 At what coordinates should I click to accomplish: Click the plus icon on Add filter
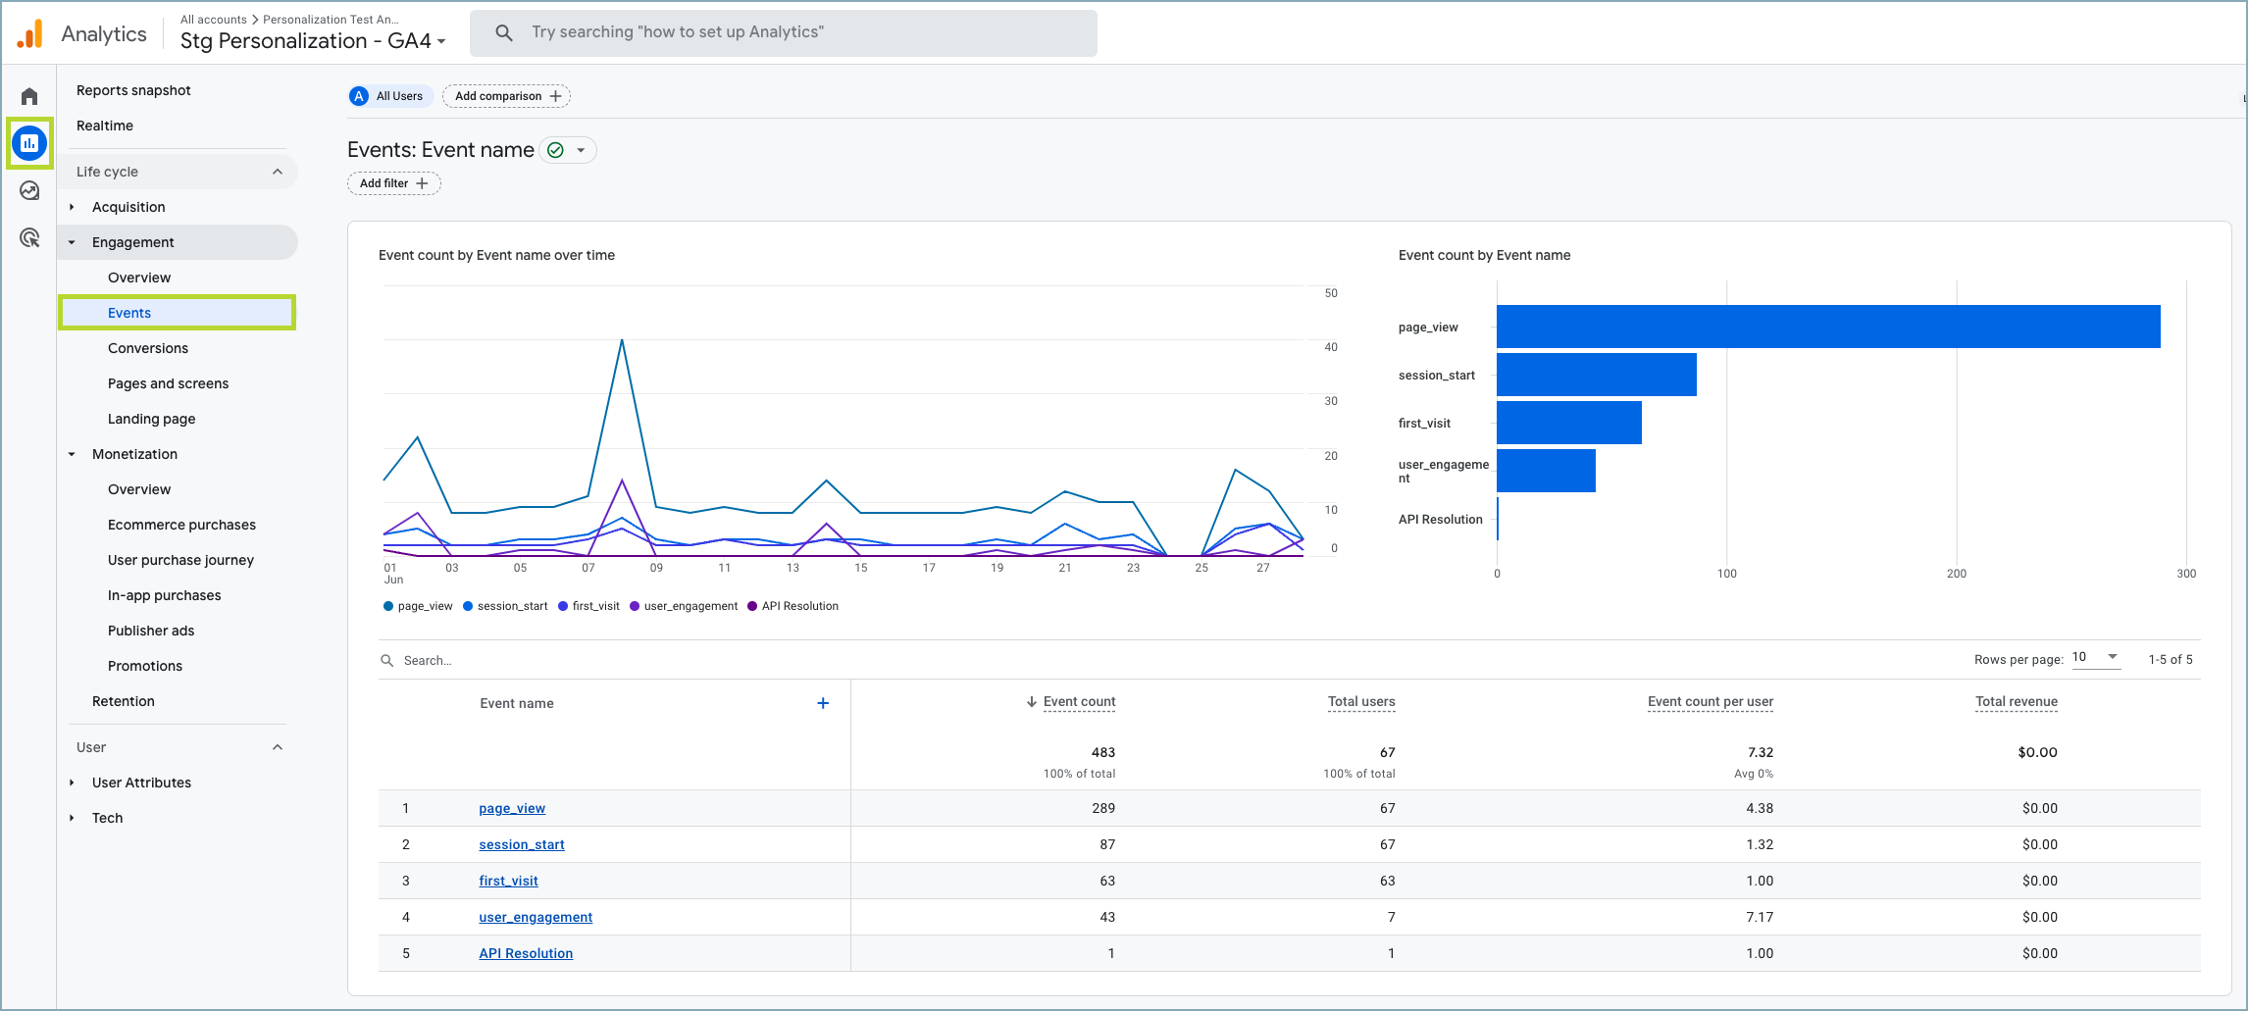[x=422, y=183]
